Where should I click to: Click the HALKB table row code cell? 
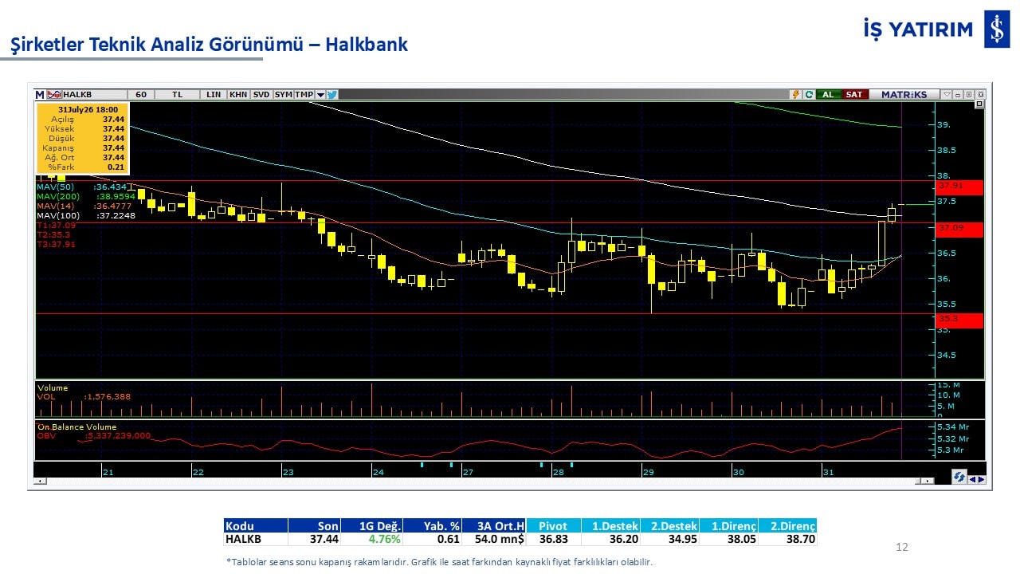coord(256,540)
